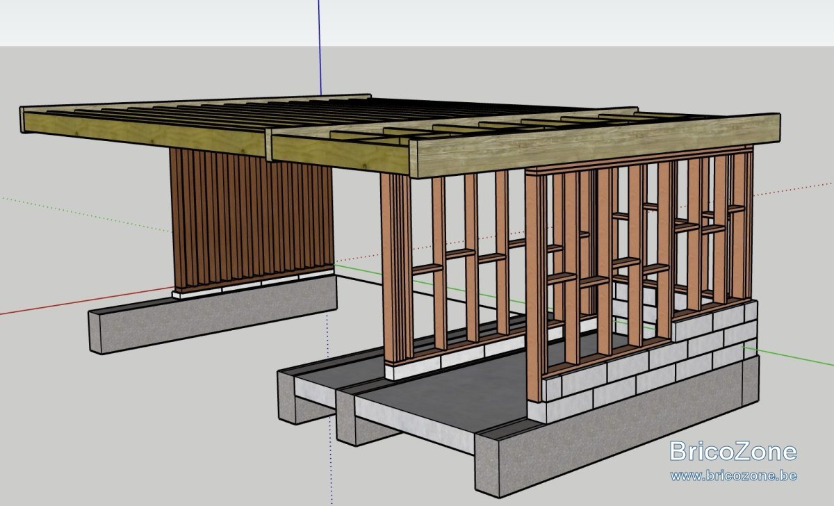Select the dark brown clad wall panel

tap(252, 219)
